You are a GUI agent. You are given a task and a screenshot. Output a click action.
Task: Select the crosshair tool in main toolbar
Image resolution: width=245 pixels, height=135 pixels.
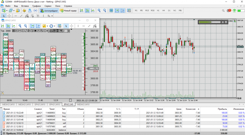(9, 16)
